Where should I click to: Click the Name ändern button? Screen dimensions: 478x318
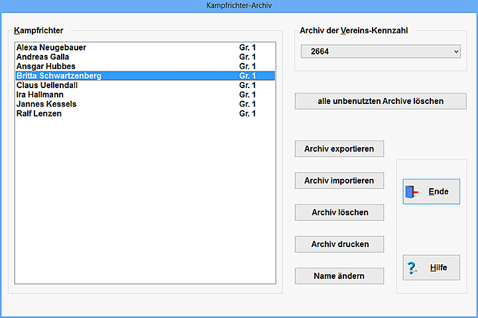click(339, 276)
